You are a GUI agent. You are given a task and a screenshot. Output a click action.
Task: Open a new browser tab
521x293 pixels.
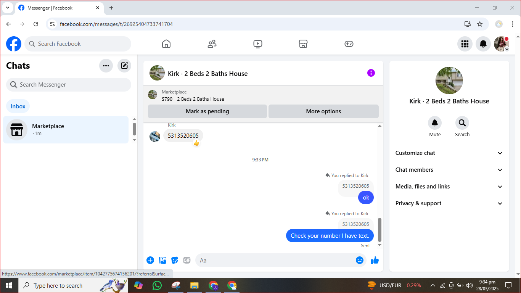111,8
